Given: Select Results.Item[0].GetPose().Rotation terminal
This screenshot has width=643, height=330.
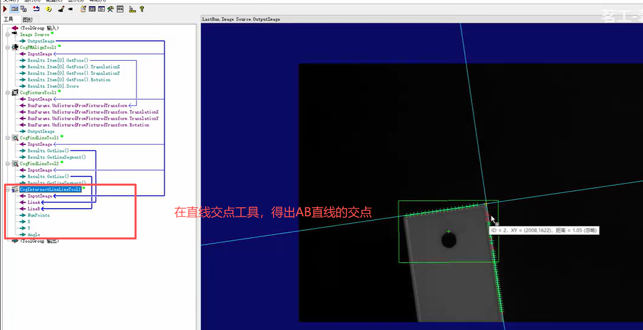Looking at the screenshot, I should click(69, 80).
